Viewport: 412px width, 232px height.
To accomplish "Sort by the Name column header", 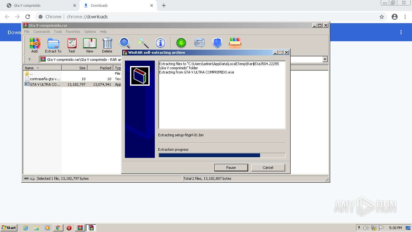I will point(42,68).
